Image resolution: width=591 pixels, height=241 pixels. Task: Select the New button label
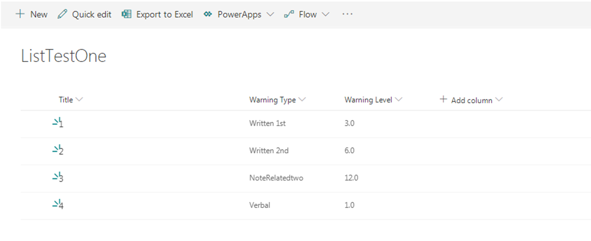coord(39,14)
